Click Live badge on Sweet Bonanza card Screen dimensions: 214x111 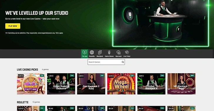click(42, 76)
